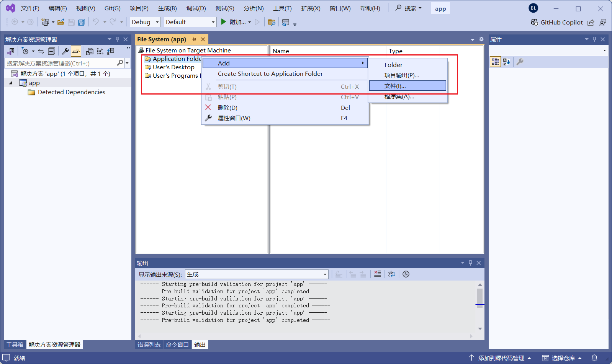Click the solution/folder view switch icon in Solution Explorer

pyautogui.click(x=11, y=51)
